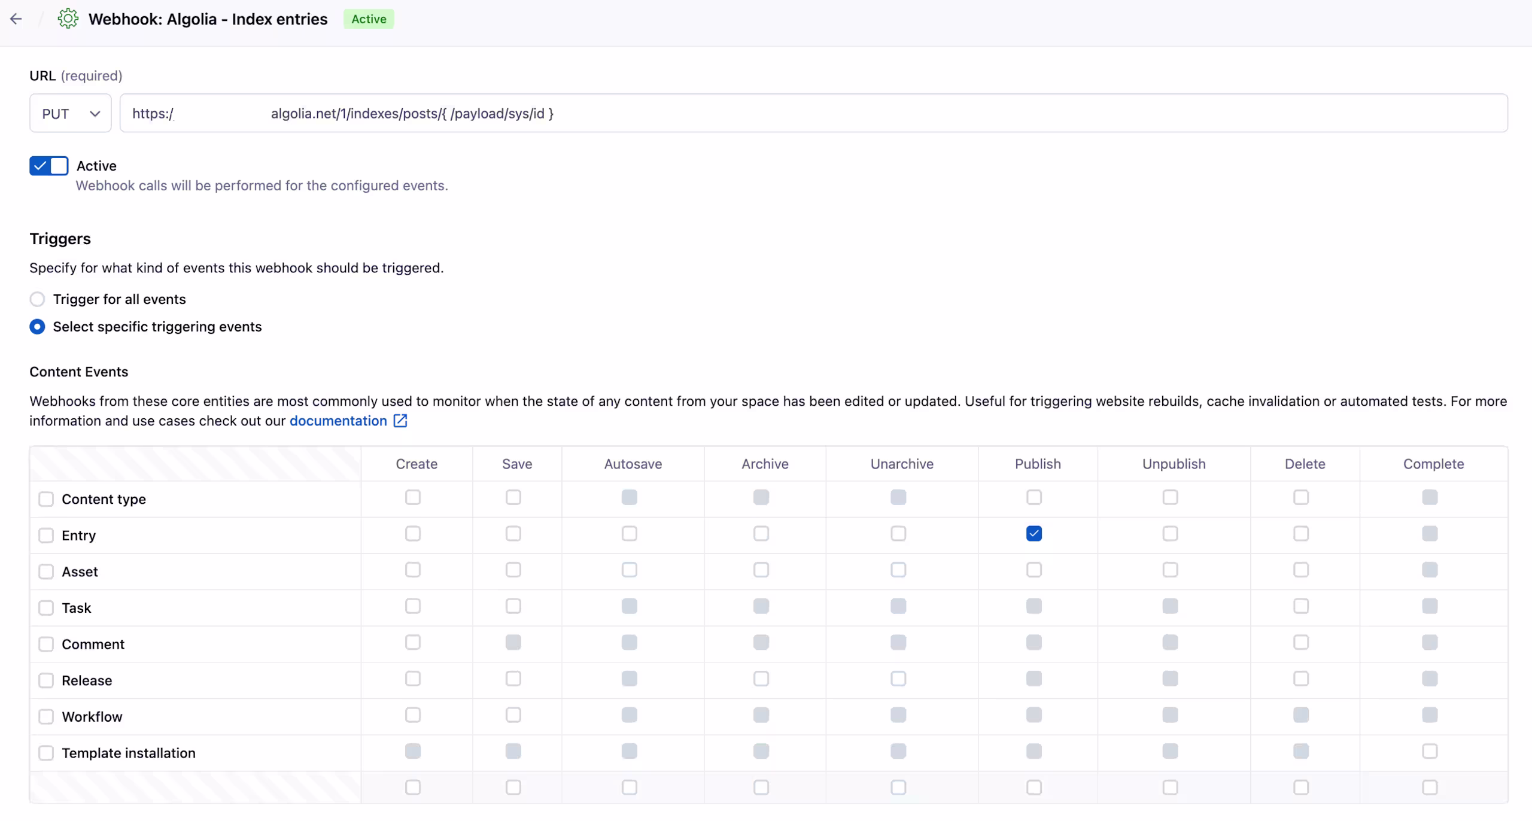Choose Select specific triggering events
This screenshot has height=821, width=1532.
point(37,327)
